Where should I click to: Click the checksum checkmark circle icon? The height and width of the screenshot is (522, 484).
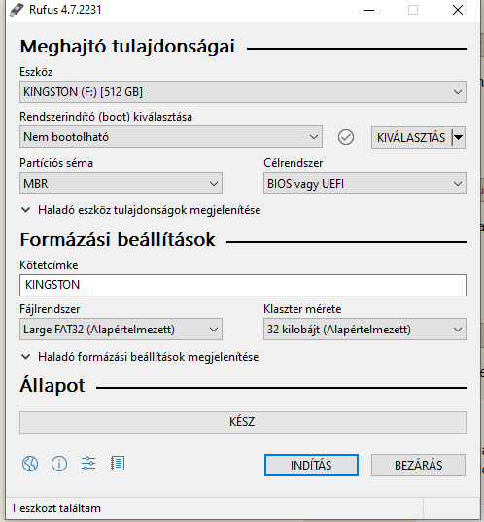(346, 137)
